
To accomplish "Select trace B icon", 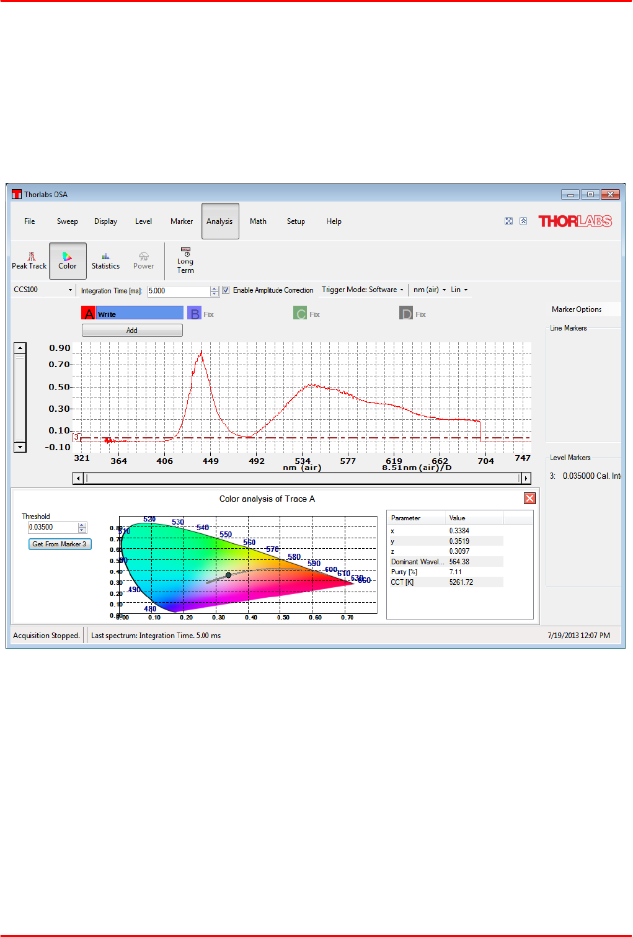I will point(194,314).
